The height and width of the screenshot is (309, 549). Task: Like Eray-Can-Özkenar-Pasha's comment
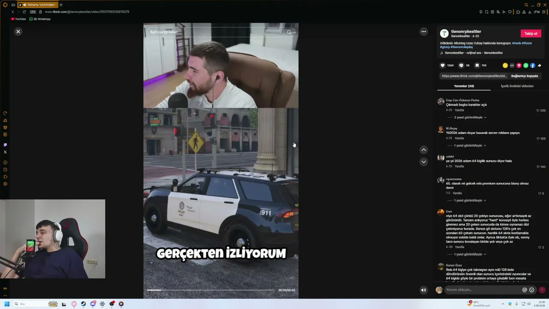(538, 110)
